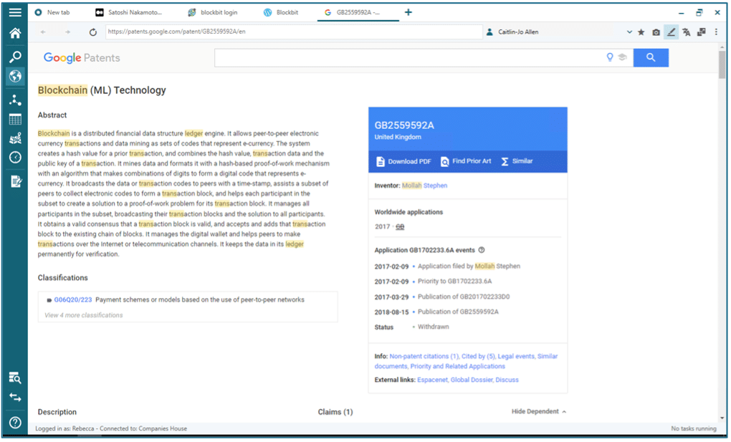Open the Discuss external link

(x=507, y=380)
